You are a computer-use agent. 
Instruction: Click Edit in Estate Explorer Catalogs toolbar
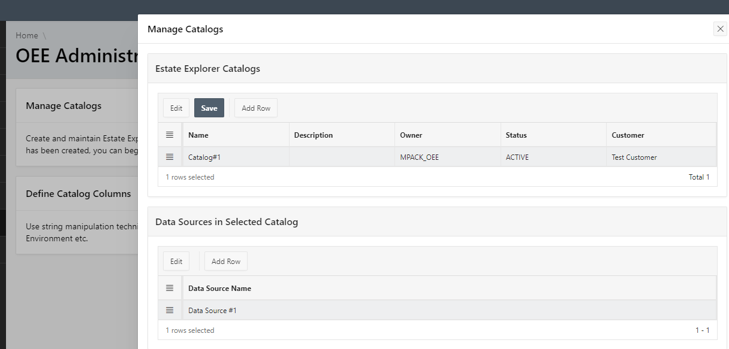click(x=176, y=108)
